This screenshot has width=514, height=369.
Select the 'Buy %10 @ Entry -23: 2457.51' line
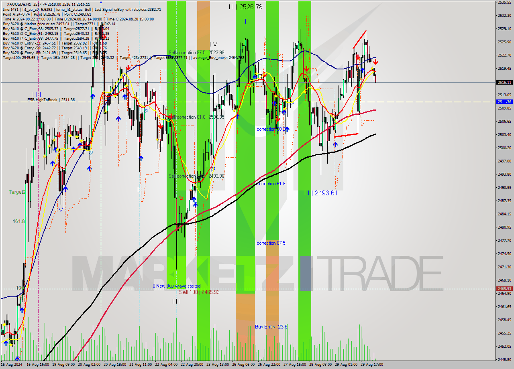[x=55, y=43]
